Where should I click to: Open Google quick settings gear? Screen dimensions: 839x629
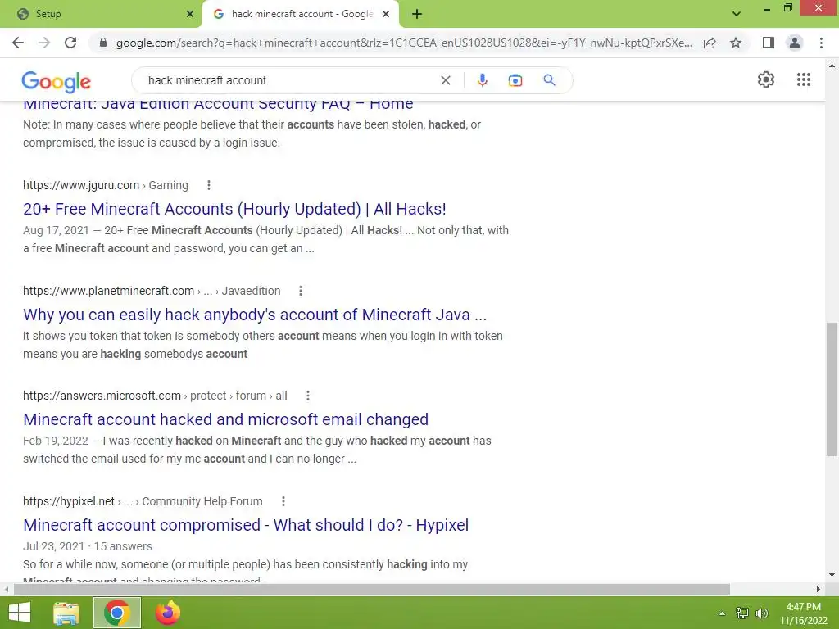[x=766, y=79]
